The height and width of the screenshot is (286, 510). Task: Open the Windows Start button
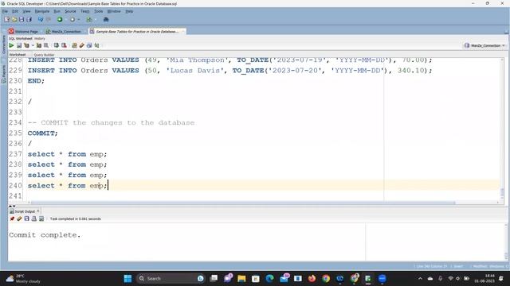coord(127,279)
